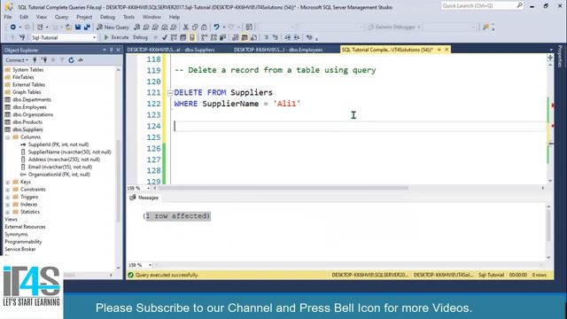
Task: Click the editor horizontal scrollbar
Action: pyautogui.click(x=283, y=188)
